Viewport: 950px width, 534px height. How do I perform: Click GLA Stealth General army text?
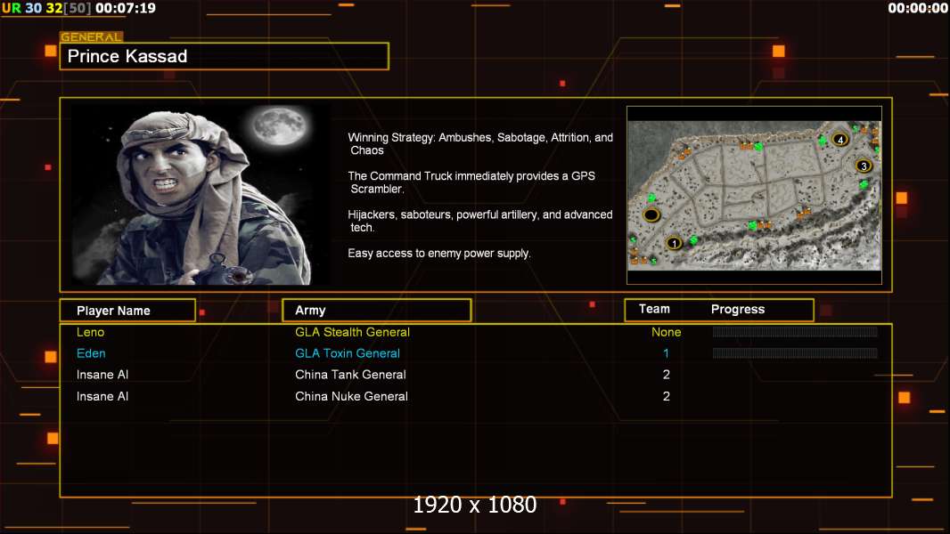352,332
